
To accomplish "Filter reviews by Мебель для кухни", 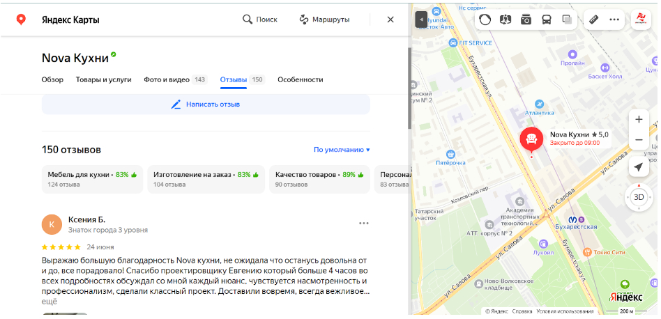I will 92,179.
